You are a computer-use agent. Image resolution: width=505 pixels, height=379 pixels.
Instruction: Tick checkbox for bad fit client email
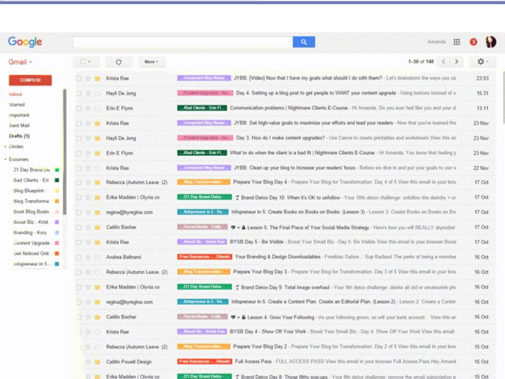(79, 153)
